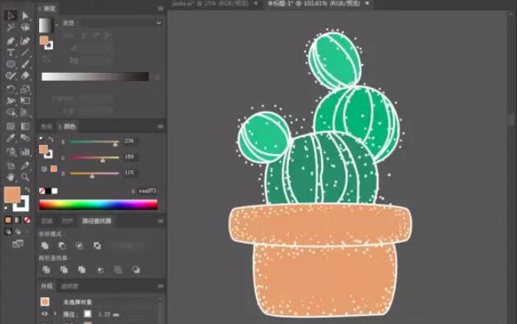Swap fill and stroke colors

27,190
